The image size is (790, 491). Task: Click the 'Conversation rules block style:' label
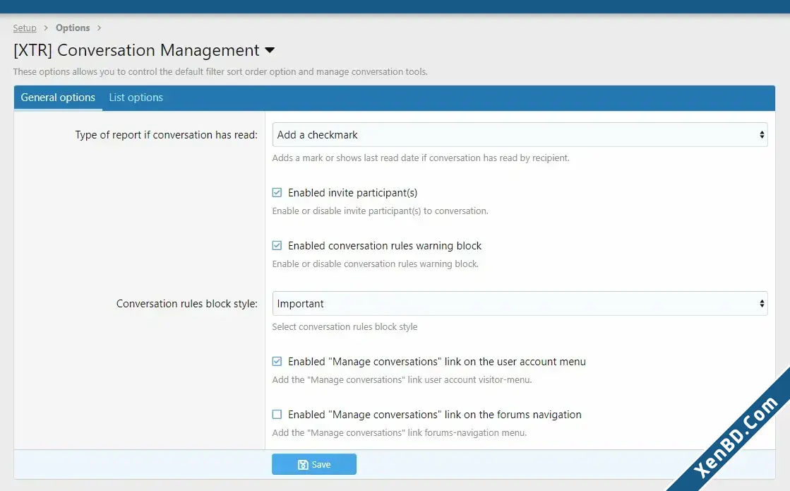pyautogui.click(x=187, y=304)
